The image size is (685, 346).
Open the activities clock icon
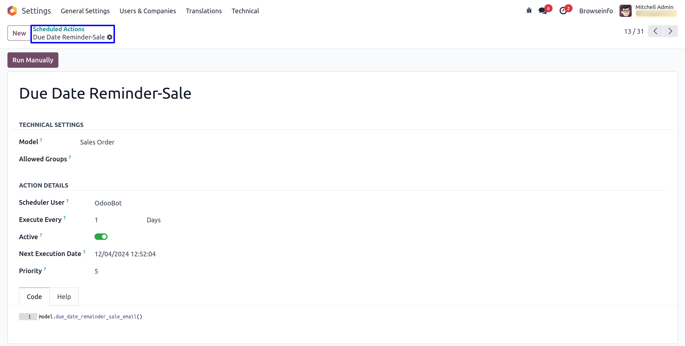tap(563, 11)
